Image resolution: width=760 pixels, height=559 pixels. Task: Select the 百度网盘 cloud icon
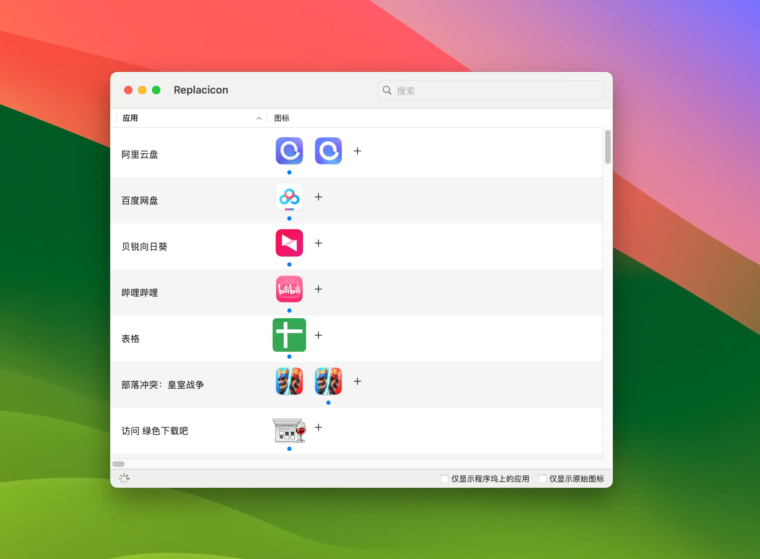(x=289, y=197)
